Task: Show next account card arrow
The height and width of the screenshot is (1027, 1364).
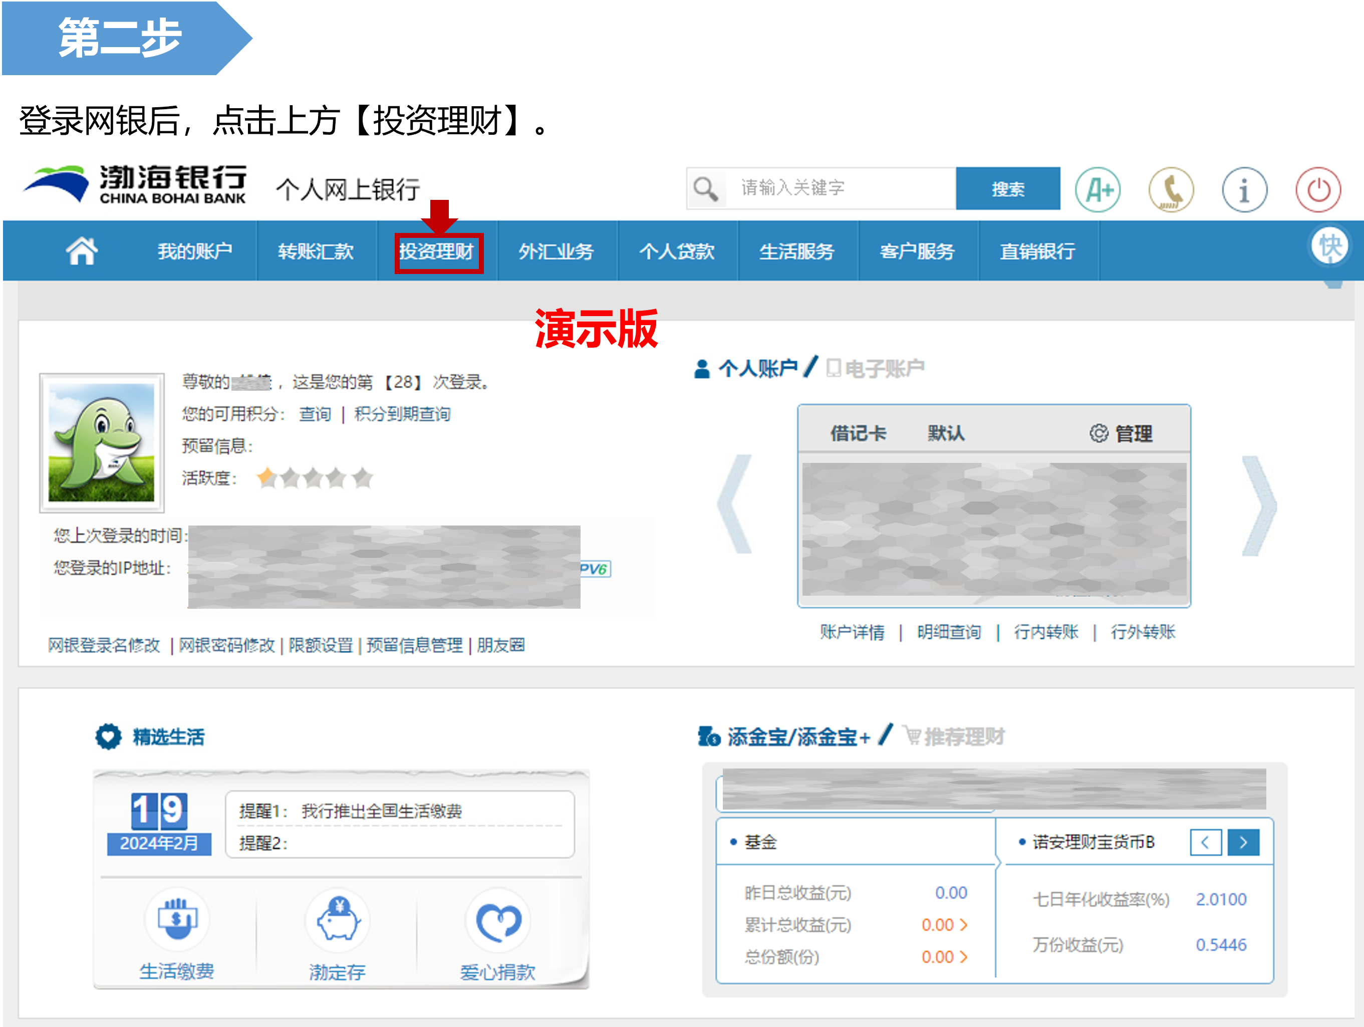Action: (1258, 506)
